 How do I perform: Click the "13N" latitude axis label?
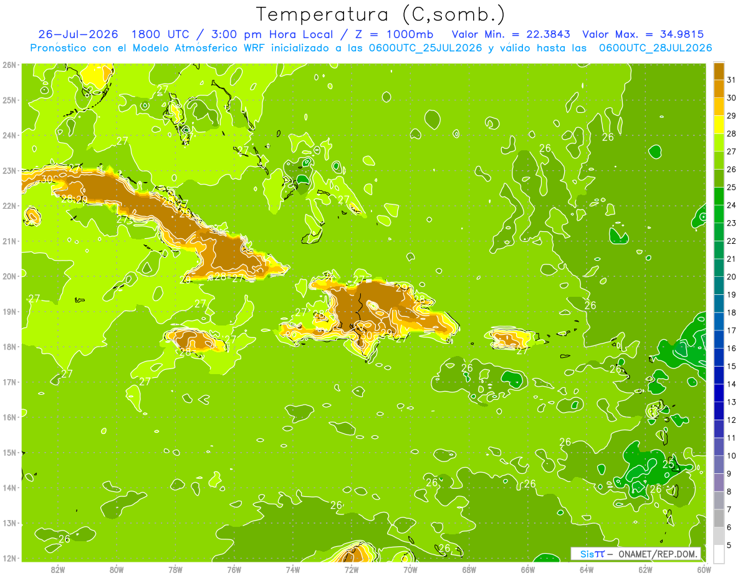coord(9,523)
